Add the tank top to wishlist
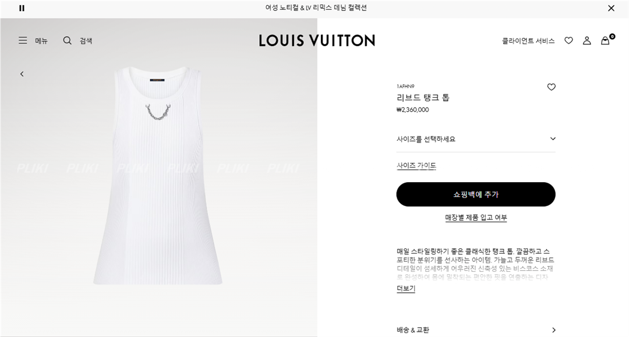This screenshot has height=337, width=629. [551, 87]
